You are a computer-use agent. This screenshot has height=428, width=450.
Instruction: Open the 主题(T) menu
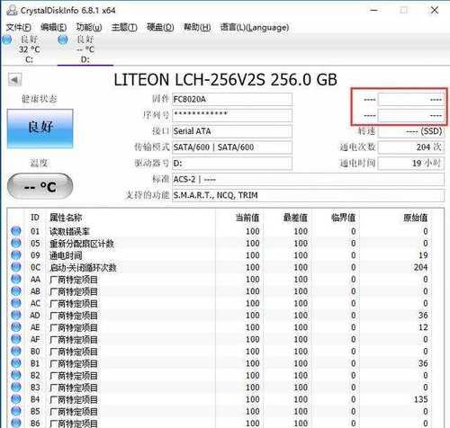124,28
